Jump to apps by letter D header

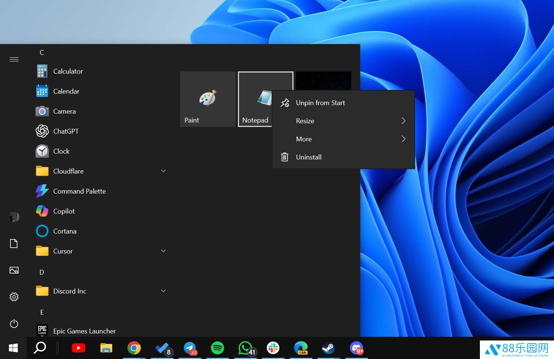pos(42,272)
